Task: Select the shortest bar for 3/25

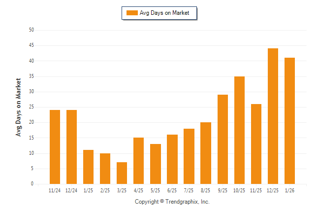Action: [122, 173]
